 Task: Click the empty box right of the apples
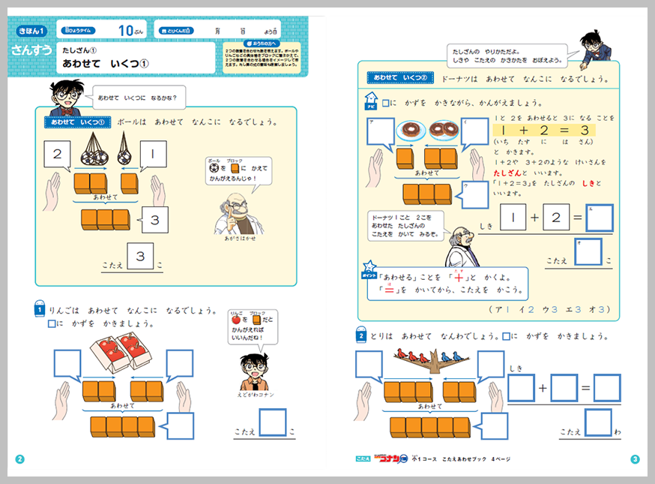180,363
